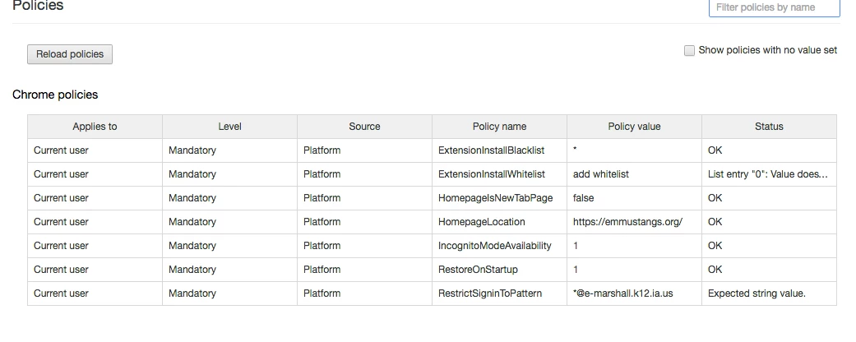Click the Level column header
The height and width of the screenshot is (342, 856).
229,127
